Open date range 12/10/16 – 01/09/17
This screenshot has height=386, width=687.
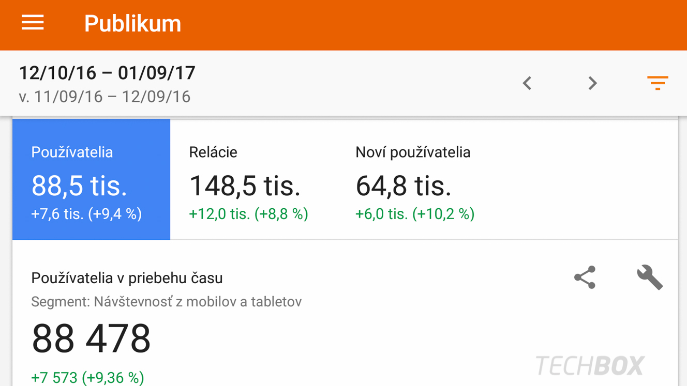(107, 73)
